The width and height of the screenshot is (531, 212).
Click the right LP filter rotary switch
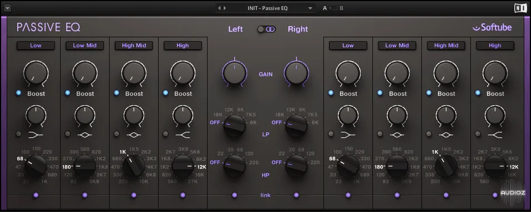296,126
